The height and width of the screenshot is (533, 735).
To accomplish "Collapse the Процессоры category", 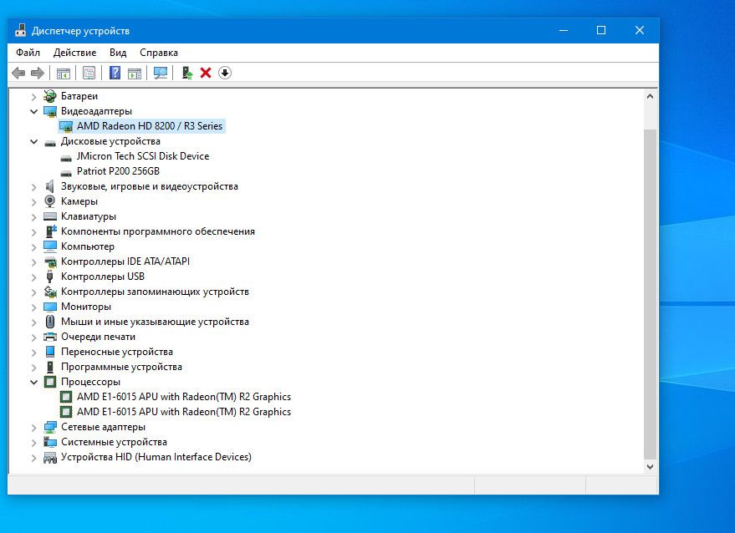I will [33, 382].
